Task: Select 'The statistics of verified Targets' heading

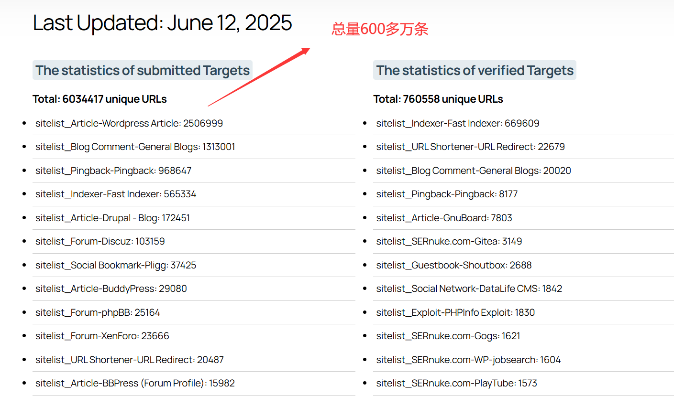Action: pos(475,70)
